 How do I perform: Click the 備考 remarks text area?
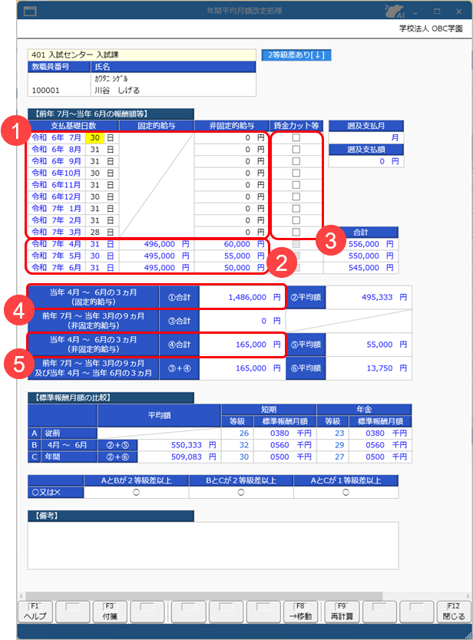[x=213, y=546]
